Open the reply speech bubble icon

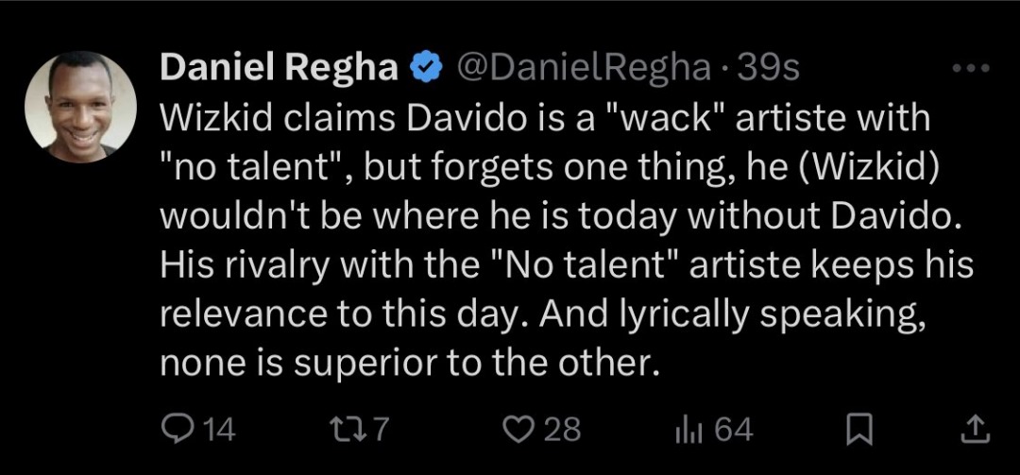(x=173, y=431)
